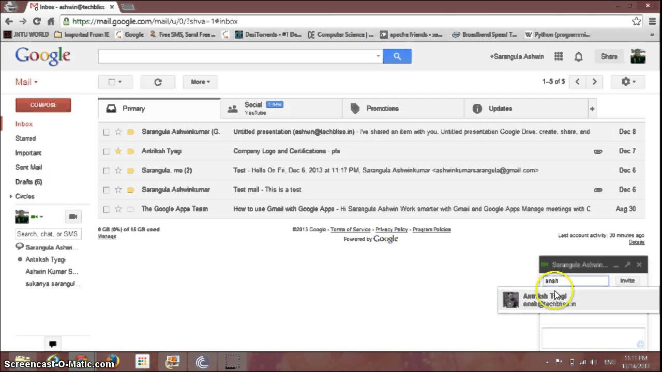
Task: Click +Sarangula Ashwin profile link
Action: [x=517, y=56]
